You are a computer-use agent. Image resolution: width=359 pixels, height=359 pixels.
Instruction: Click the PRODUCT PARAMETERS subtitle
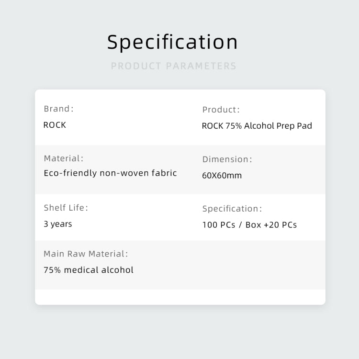coord(174,66)
